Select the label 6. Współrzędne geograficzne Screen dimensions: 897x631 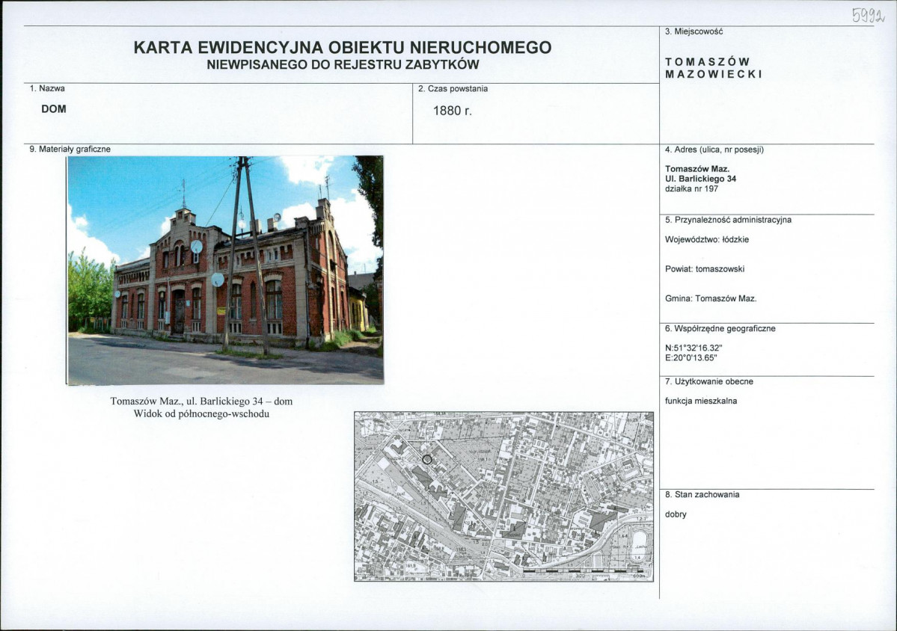click(x=720, y=329)
